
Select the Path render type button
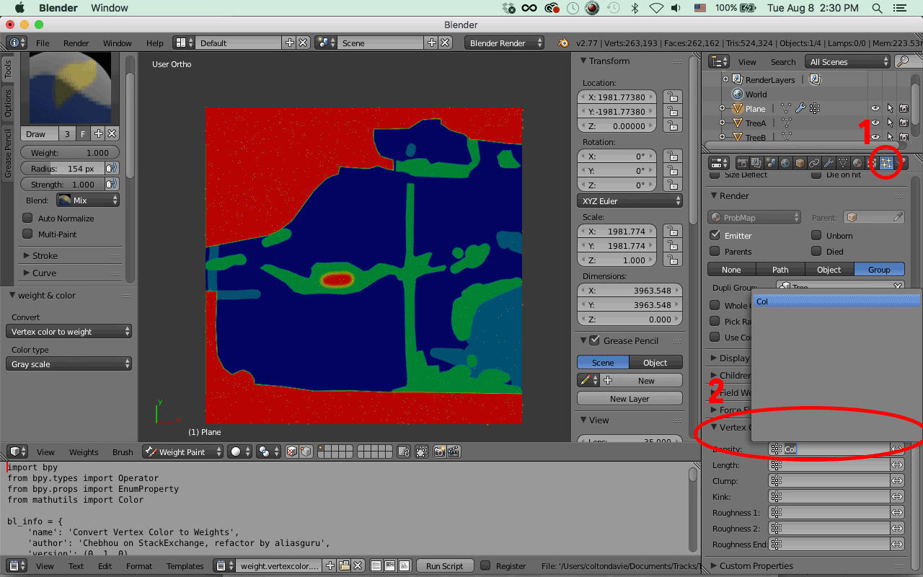coord(780,270)
